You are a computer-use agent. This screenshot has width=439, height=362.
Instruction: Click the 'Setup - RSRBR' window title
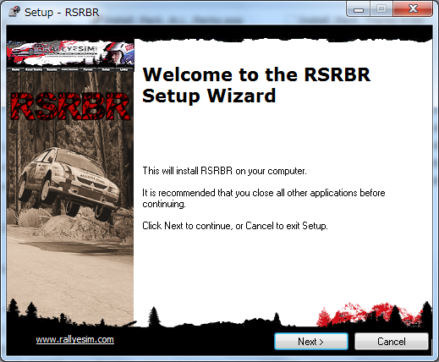(x=62, y=13)
